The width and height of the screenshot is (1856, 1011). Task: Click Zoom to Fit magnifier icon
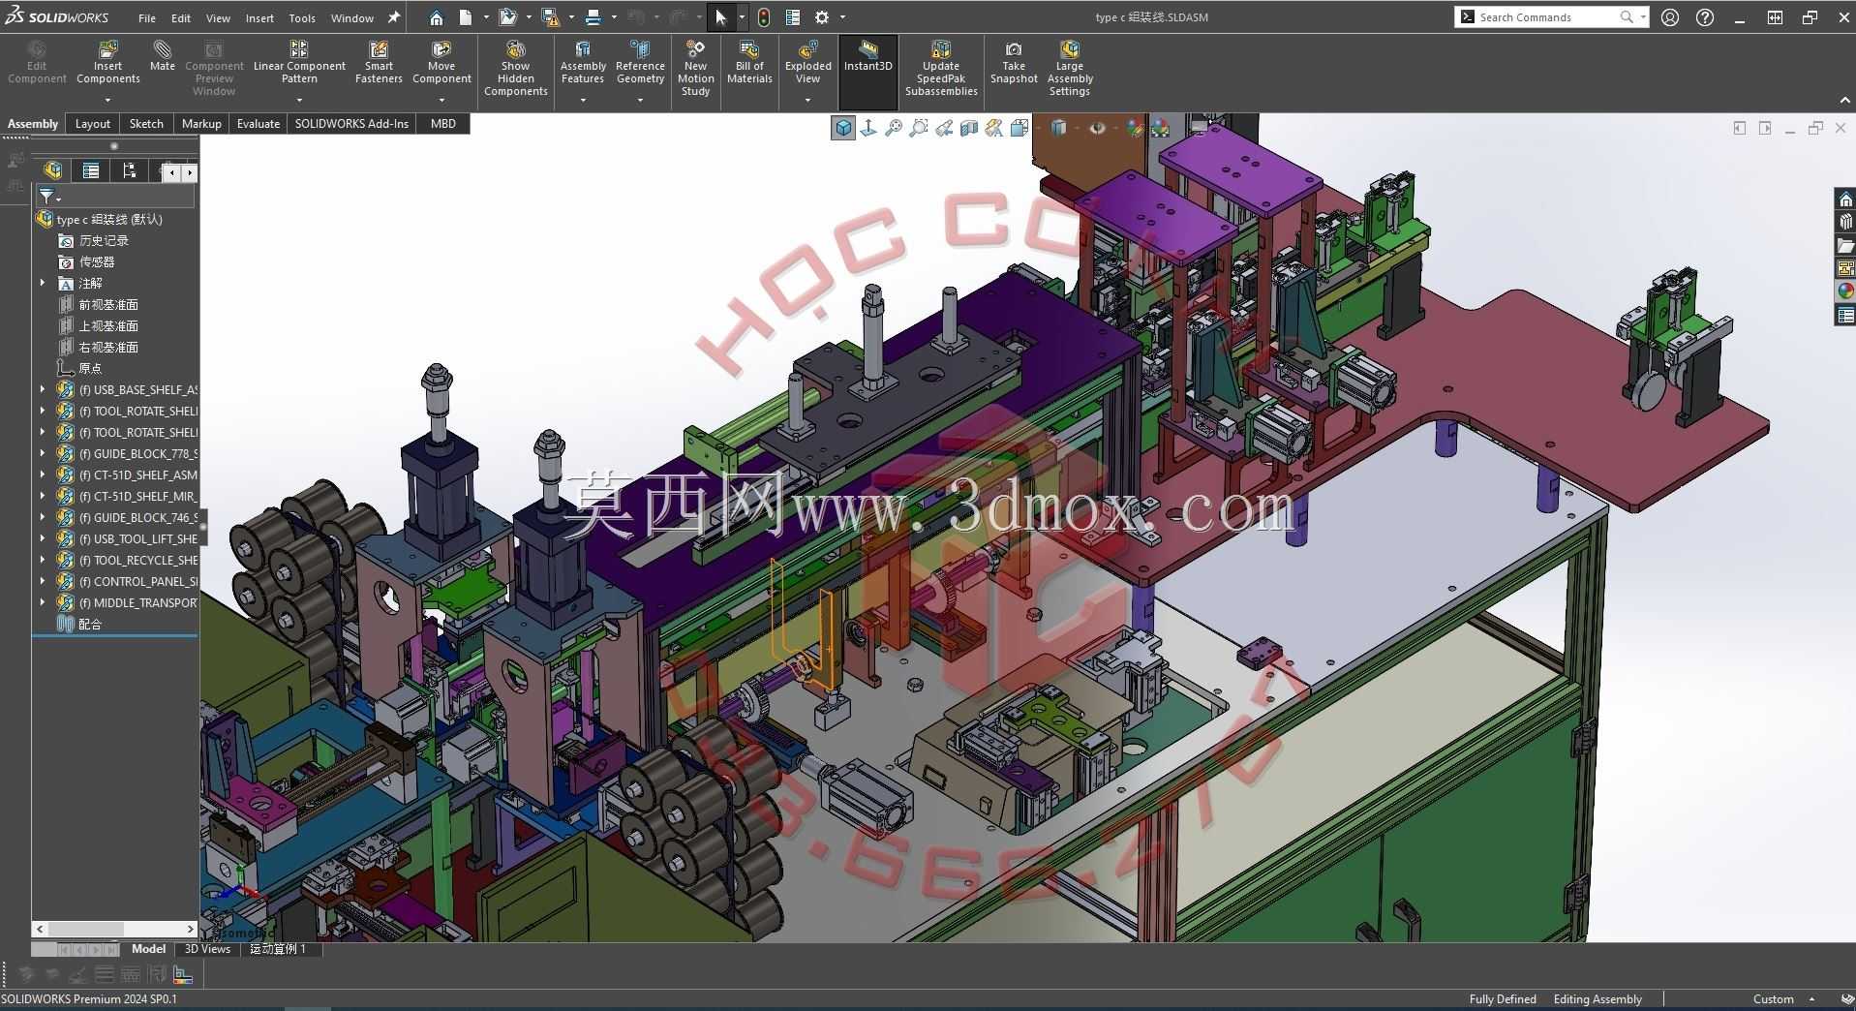tap(894, 128)
